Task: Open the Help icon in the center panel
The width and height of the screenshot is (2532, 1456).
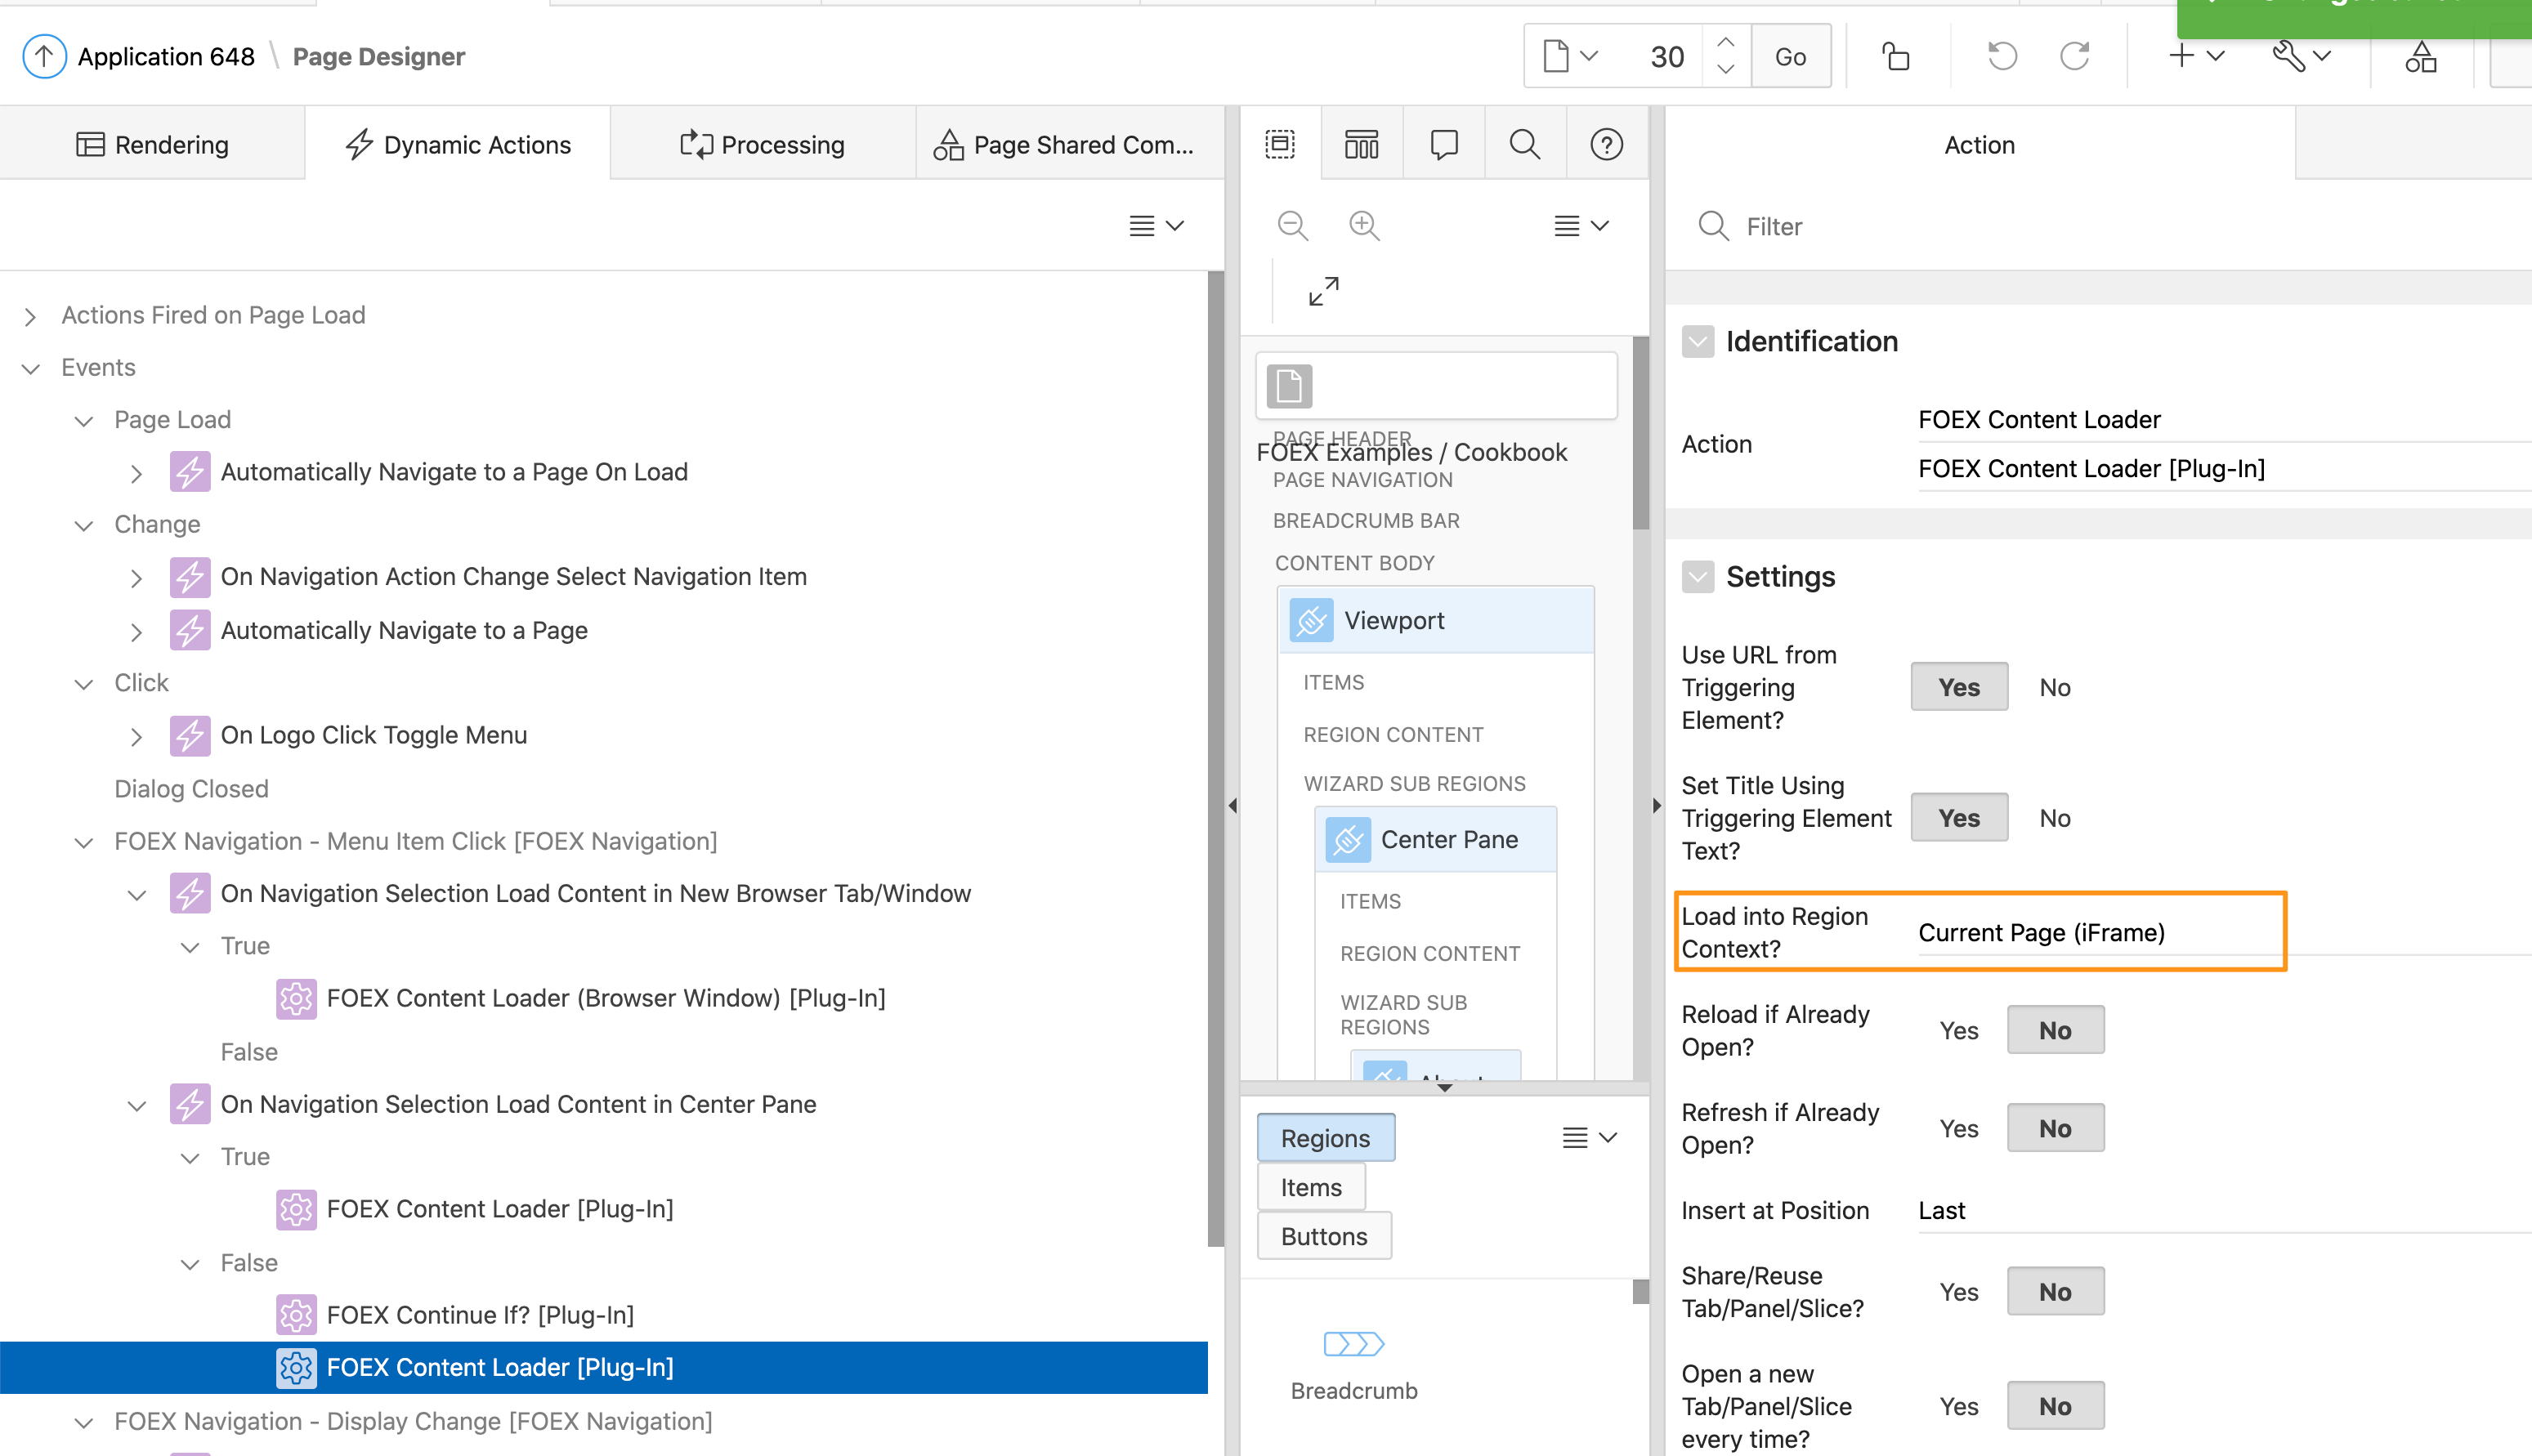Action: click(x=1606, y=144)
